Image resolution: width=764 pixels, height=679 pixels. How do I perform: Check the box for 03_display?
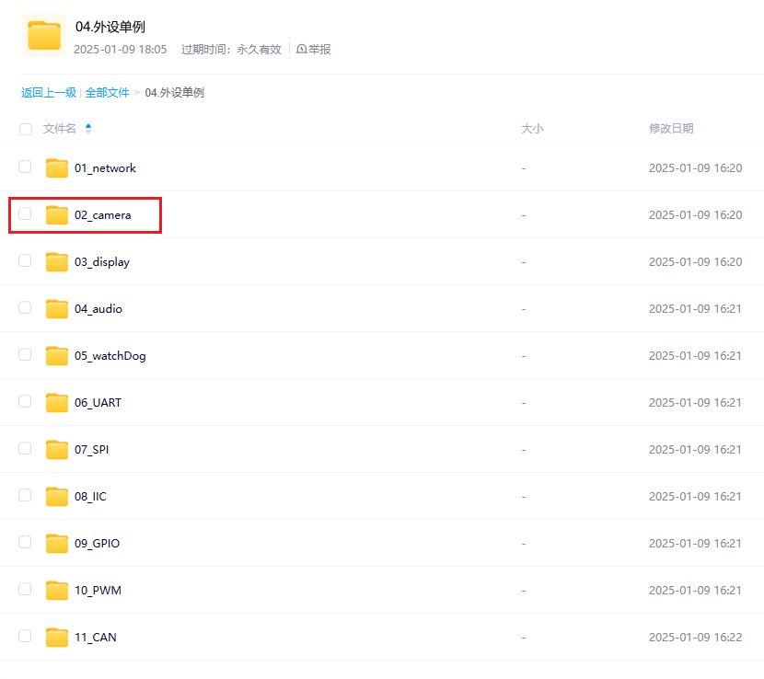click(x=25, y=261)
